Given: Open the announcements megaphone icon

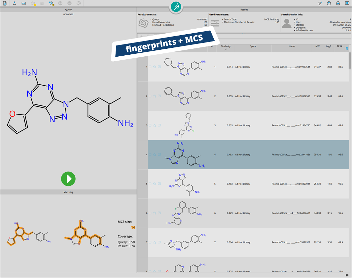Looking at the screenshot, I should [319, 3].
